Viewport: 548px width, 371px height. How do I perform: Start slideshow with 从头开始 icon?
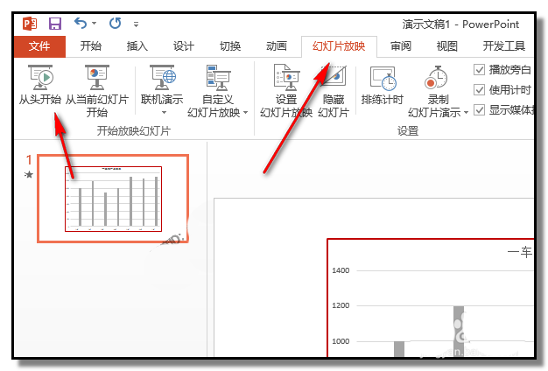pos(39,79)
